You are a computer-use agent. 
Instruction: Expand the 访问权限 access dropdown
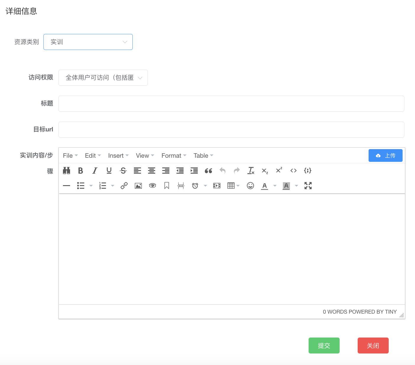tap(103, 78)
